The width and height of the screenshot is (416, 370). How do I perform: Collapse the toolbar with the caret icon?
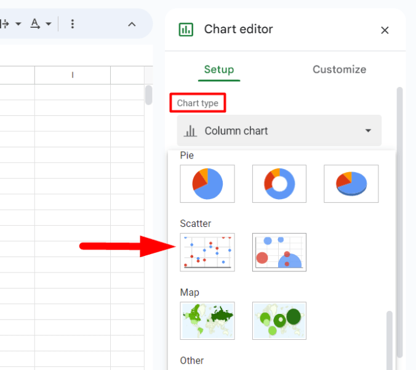(x=132, y=25)
